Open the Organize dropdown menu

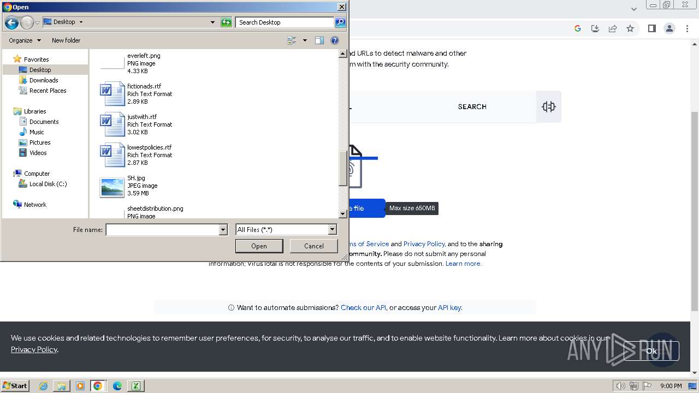[x=25, y=40]
